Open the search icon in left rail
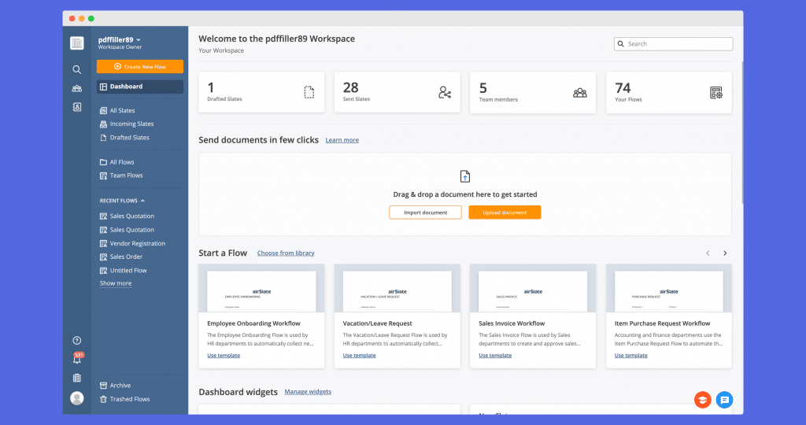Screen dimensions: 806x425 (x=76, y=69)
